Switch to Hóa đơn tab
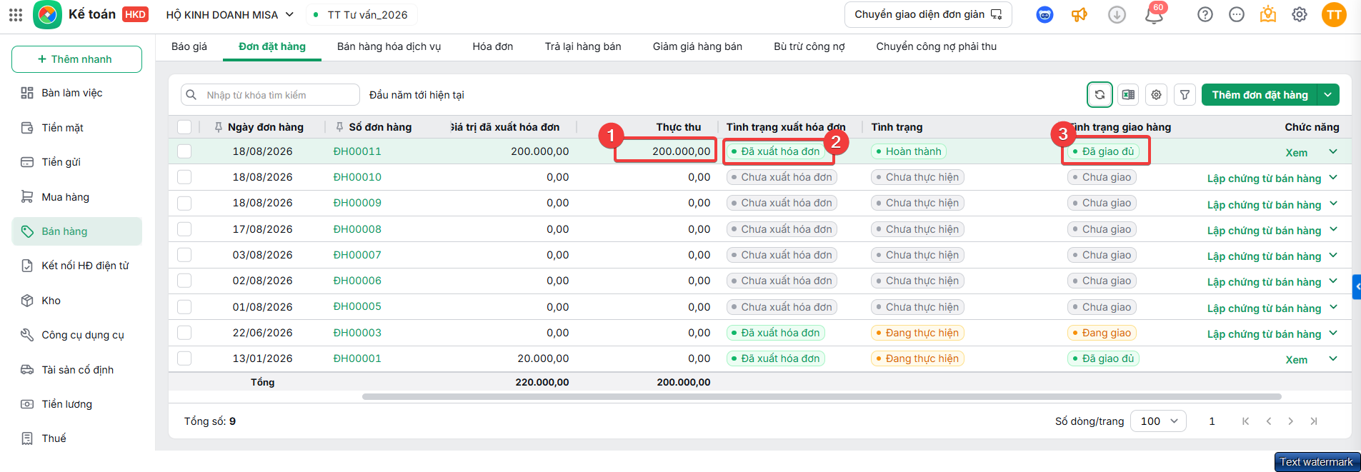The width and height of the screenshot is (1361, 472). coord(493,46)
